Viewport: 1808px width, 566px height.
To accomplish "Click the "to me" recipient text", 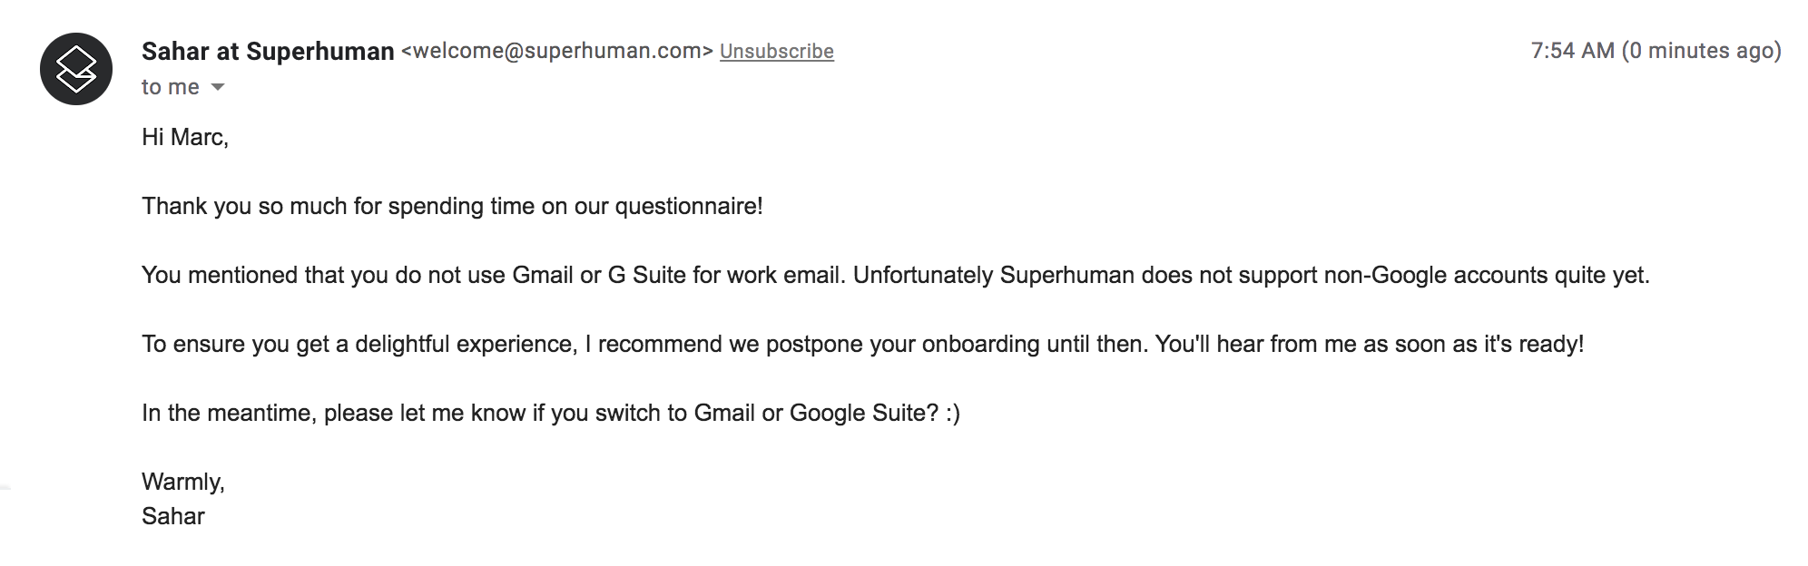I will (x=170, y=87).
